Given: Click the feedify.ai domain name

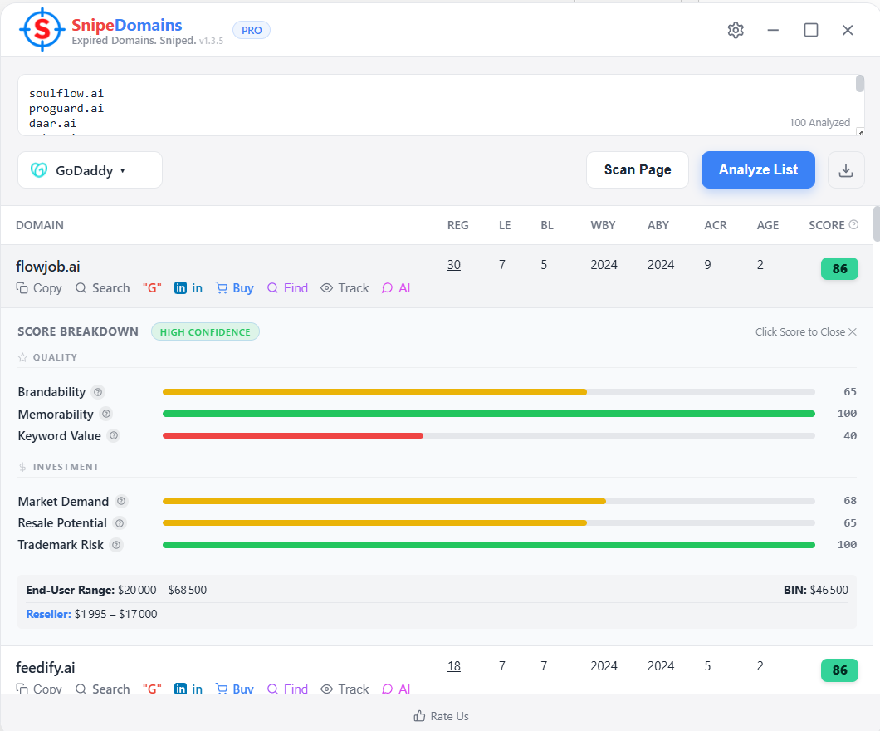Looking at the screenshot, I should pyautogui.click(x=46, y=668).
